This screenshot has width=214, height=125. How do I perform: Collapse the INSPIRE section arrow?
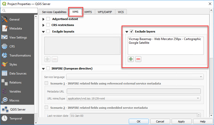click(x=43, y=69)
